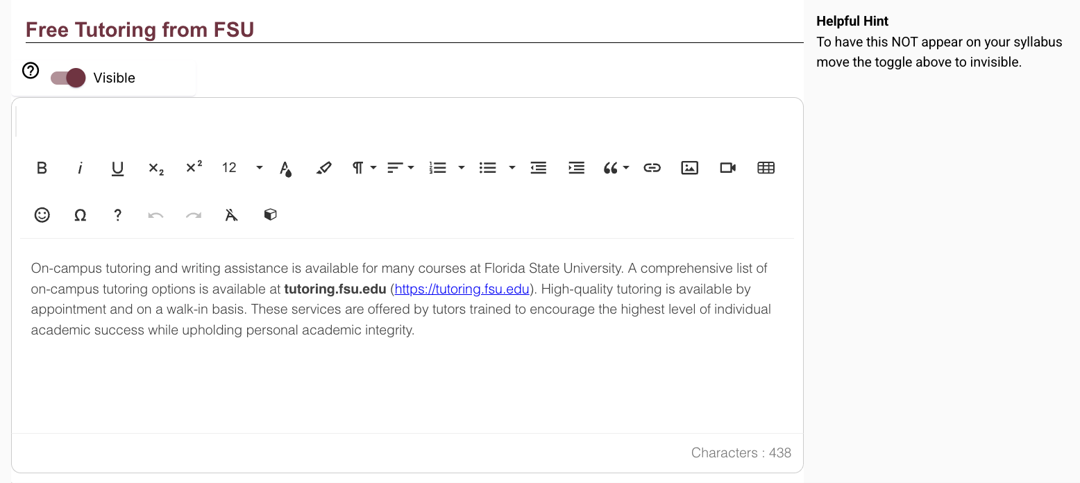Open the https://tutoring.fsu.edu link

tap(462, 289)
